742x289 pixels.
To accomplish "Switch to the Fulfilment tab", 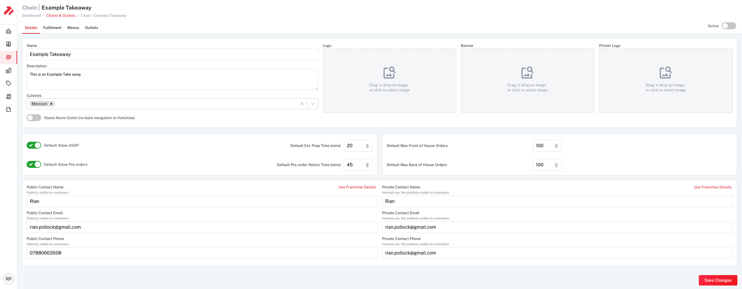I will click(x=52, y=28).
